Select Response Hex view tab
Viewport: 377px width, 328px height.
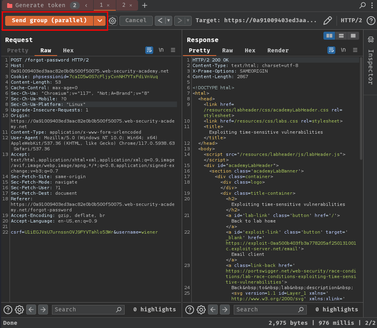[250, 50]
